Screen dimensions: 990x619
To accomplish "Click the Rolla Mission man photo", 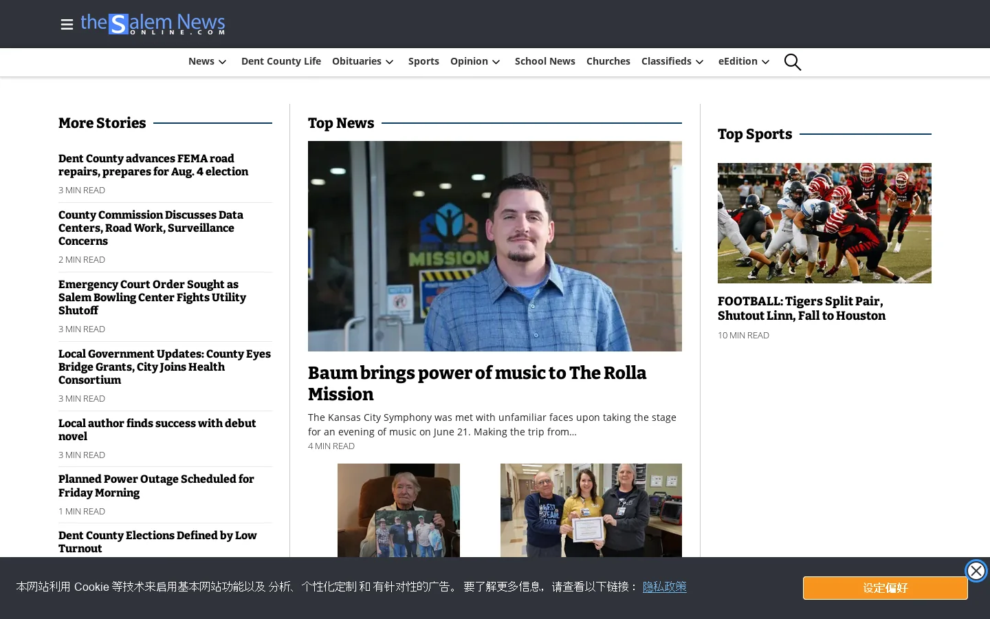I will click(x=495, y=246).
